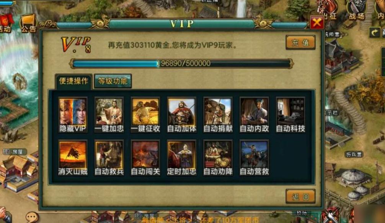Click the VIP gold progress bar

click(x=182, y=64)
